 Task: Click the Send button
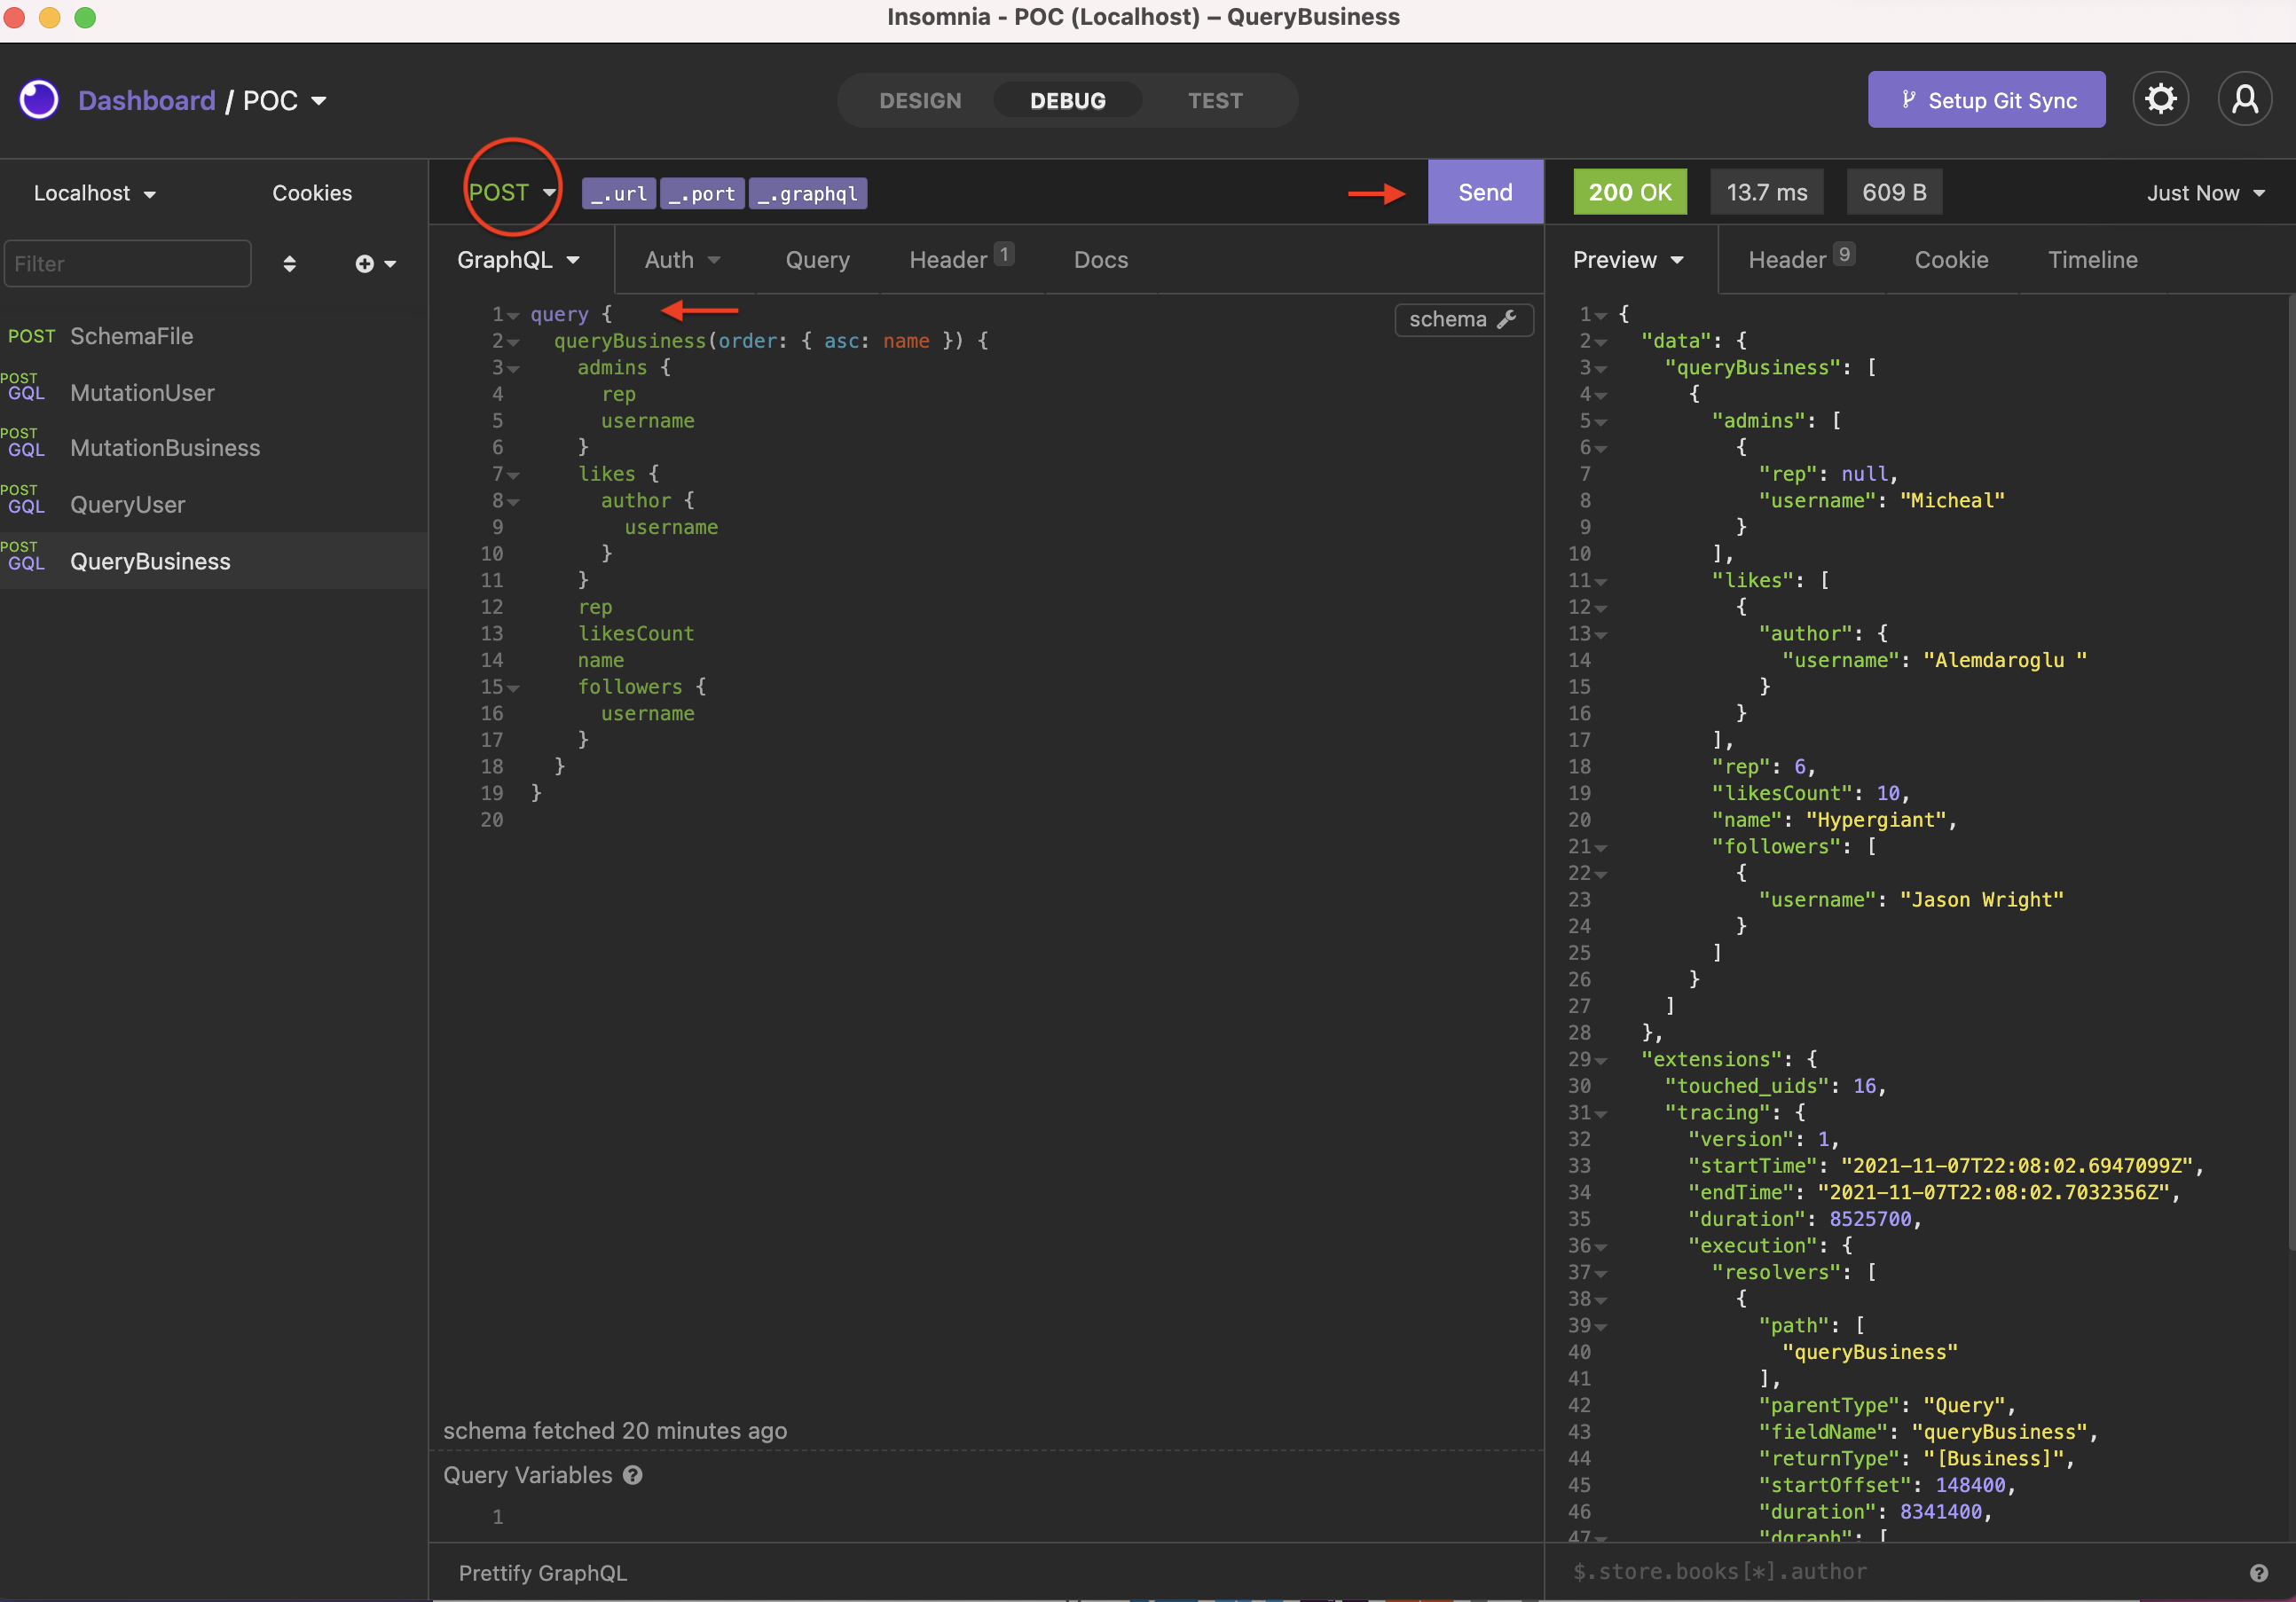[1484, 191]
